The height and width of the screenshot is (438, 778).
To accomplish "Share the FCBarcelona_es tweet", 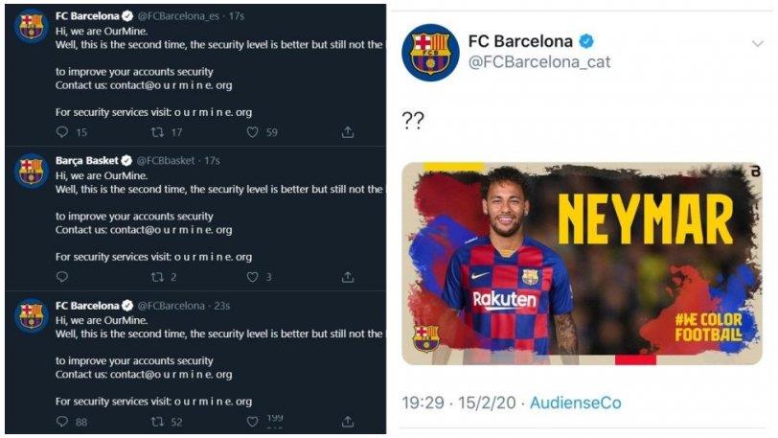I will click(x=347, y=132).
